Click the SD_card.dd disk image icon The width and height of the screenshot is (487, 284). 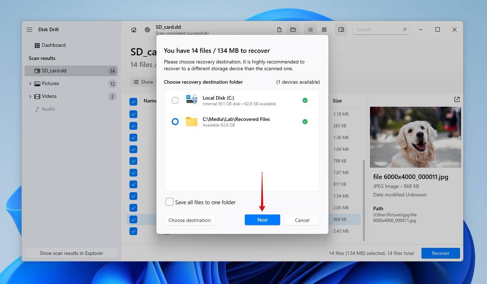[x=37, y=71]
